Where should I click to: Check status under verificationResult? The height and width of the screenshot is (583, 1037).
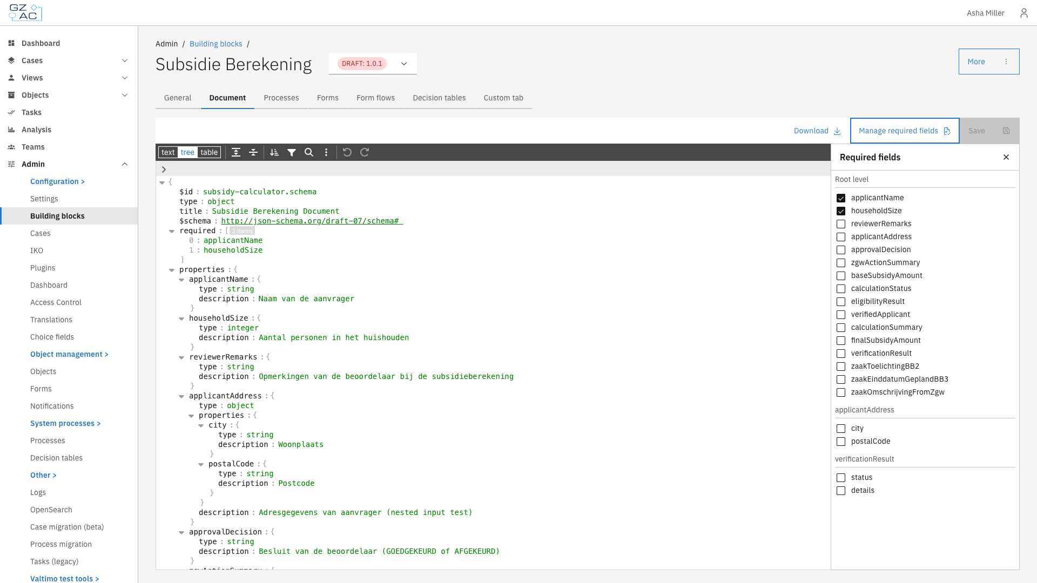coord(841,478)
